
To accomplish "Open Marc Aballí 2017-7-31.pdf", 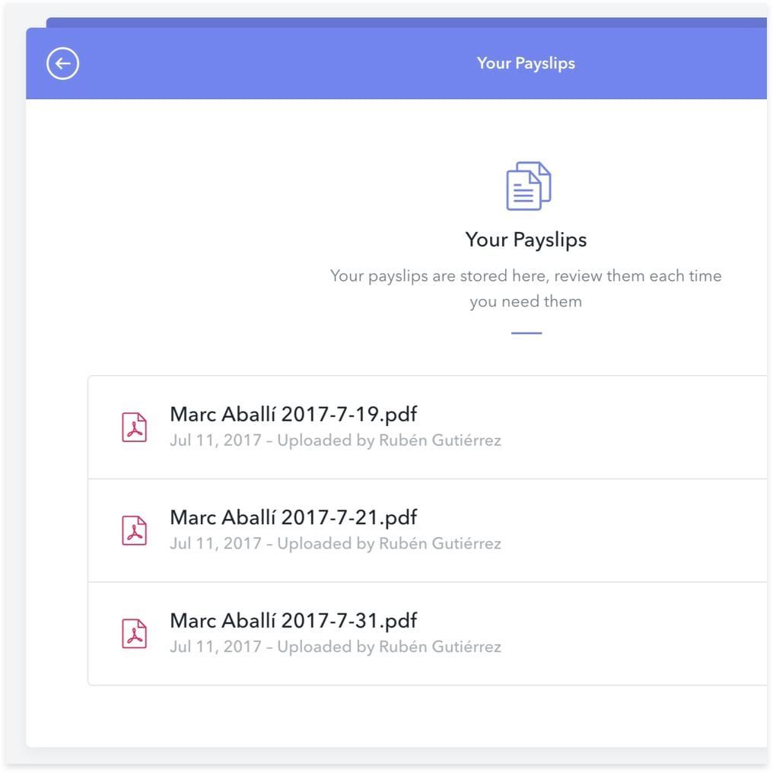I will pos(294,620).
